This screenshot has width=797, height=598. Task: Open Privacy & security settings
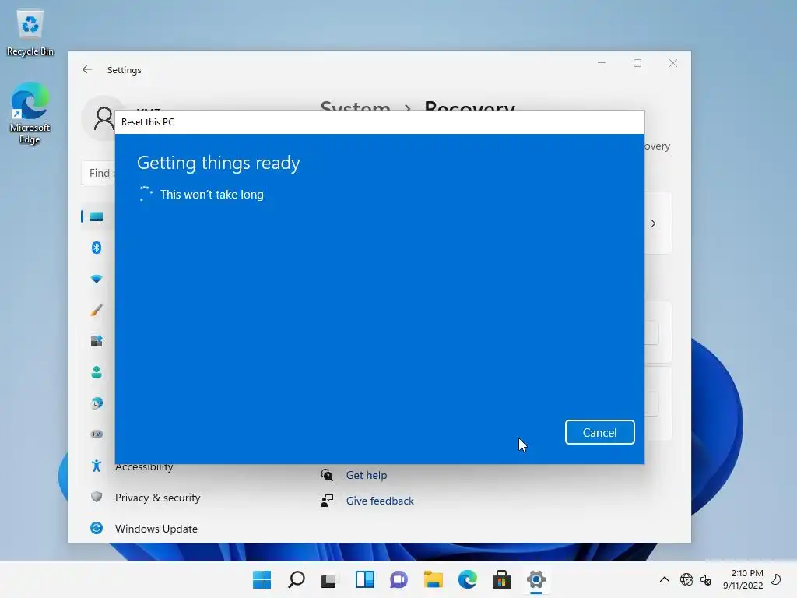pos(157,498)
